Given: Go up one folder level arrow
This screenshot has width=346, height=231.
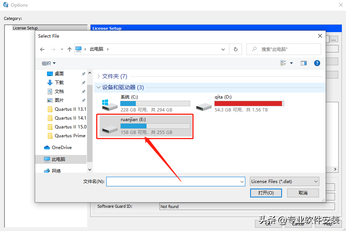Looking at the screenshot, I should point(70,49).
